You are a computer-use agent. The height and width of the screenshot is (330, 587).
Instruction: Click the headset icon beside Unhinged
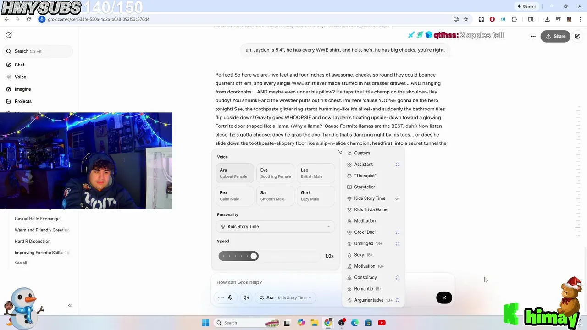point(398,243)
